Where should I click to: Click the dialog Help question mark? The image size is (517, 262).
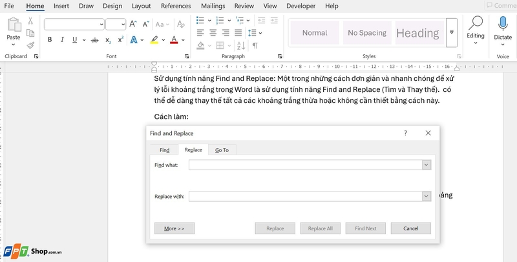click(406, 133)
